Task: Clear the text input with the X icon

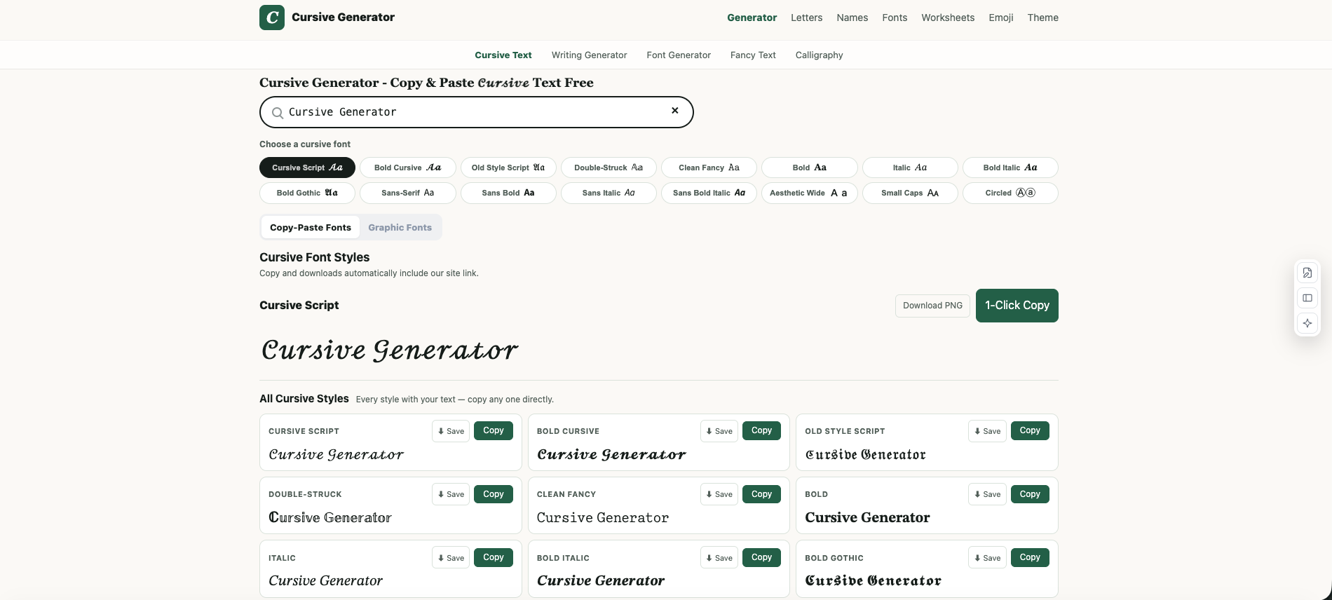Action: point(675,111)
